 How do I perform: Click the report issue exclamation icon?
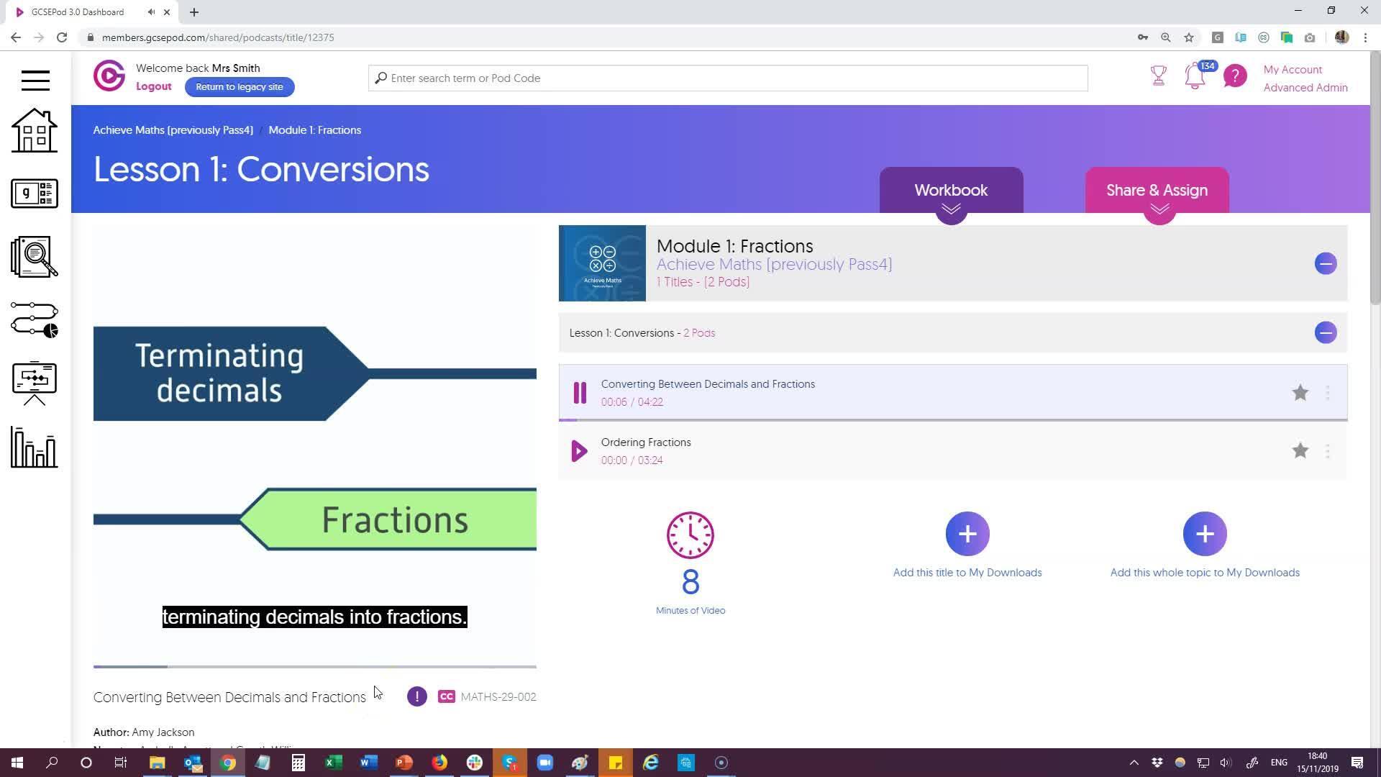point(416,696)
